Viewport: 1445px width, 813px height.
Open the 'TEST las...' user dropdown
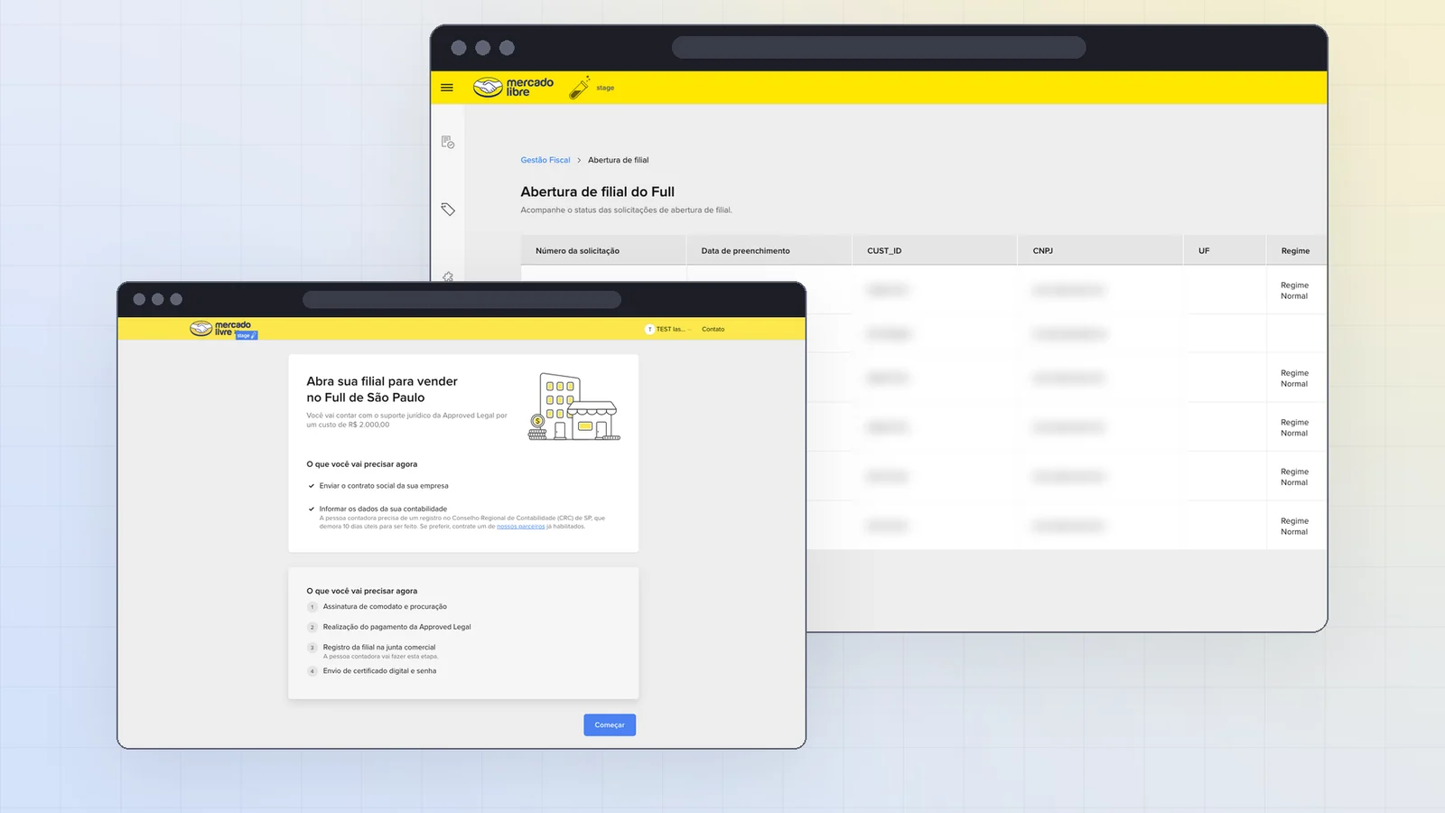(668, 329)
